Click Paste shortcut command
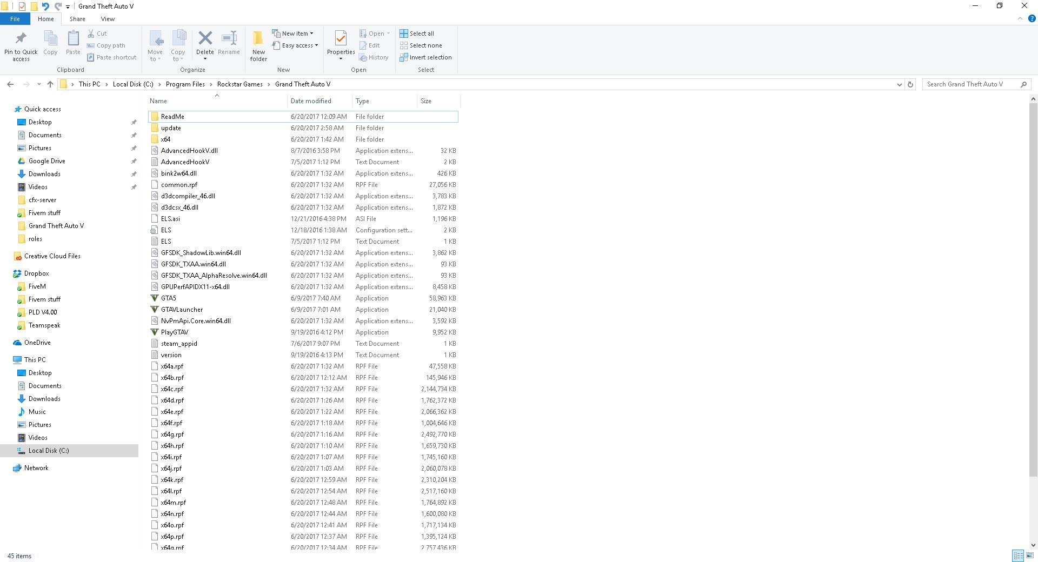This screenshot has height=562, width=1038. (111, 57)
